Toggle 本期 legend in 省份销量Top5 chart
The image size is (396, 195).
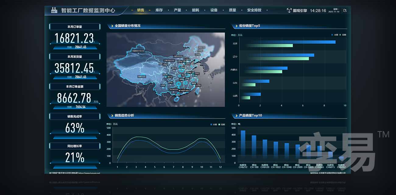(x=335, y=35)
